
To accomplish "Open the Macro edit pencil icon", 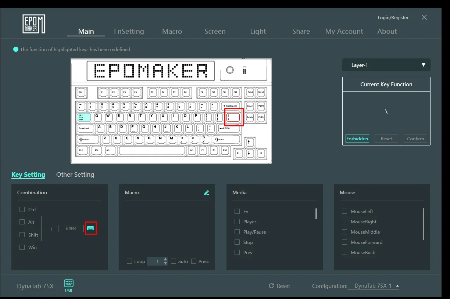I will pos(207,192).
